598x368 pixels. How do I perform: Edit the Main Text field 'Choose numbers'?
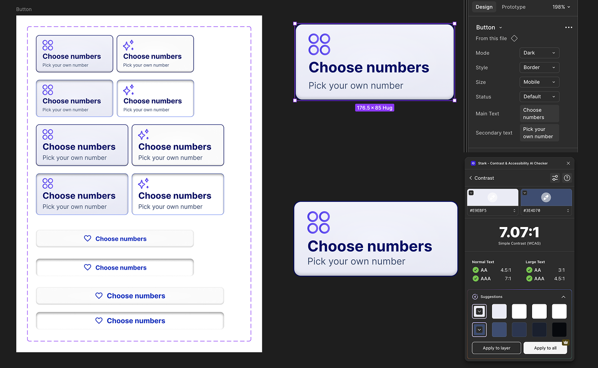(x=540, y=114)
